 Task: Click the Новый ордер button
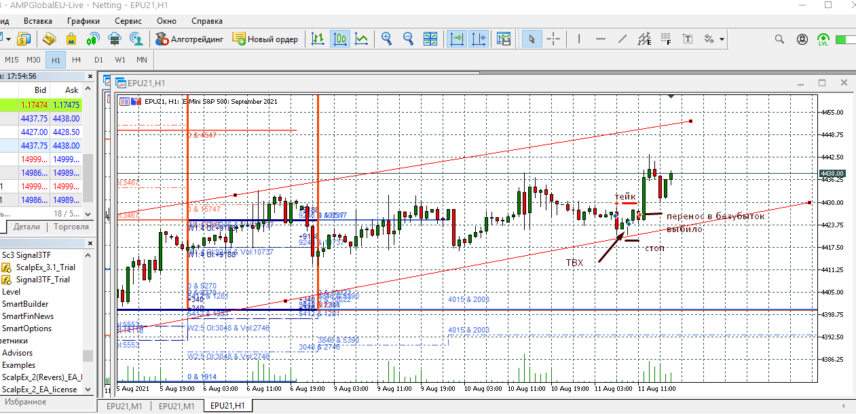pos(265,39)
